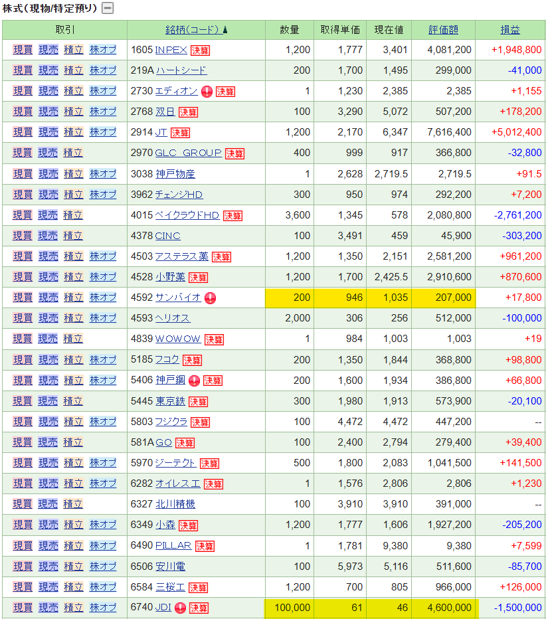Sort by 評価額 column header
Screen dimensions: 546x619
click(x=443, y=30)
